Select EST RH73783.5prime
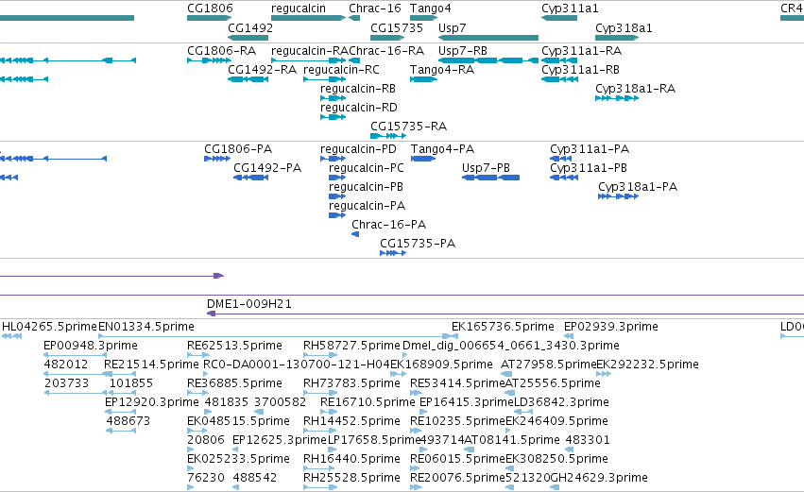This screenshot has width=804, height=492. coord(320,393)
